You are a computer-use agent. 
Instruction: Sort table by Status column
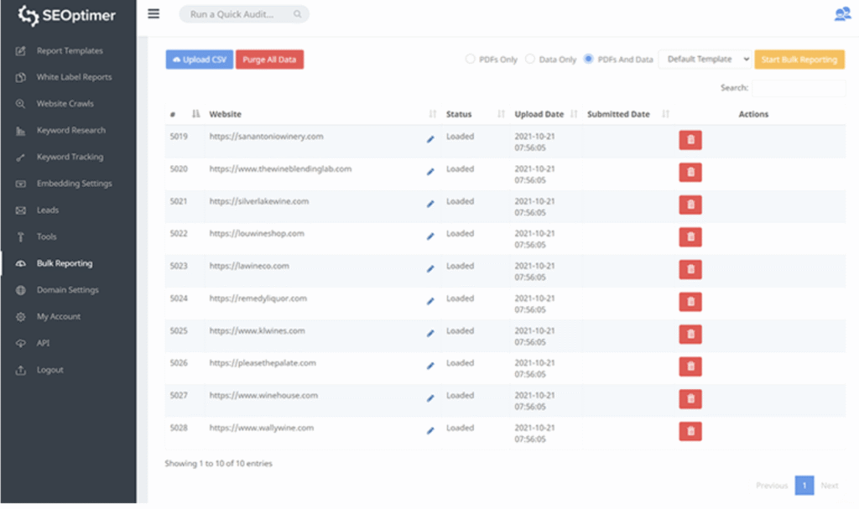[476, 114]
